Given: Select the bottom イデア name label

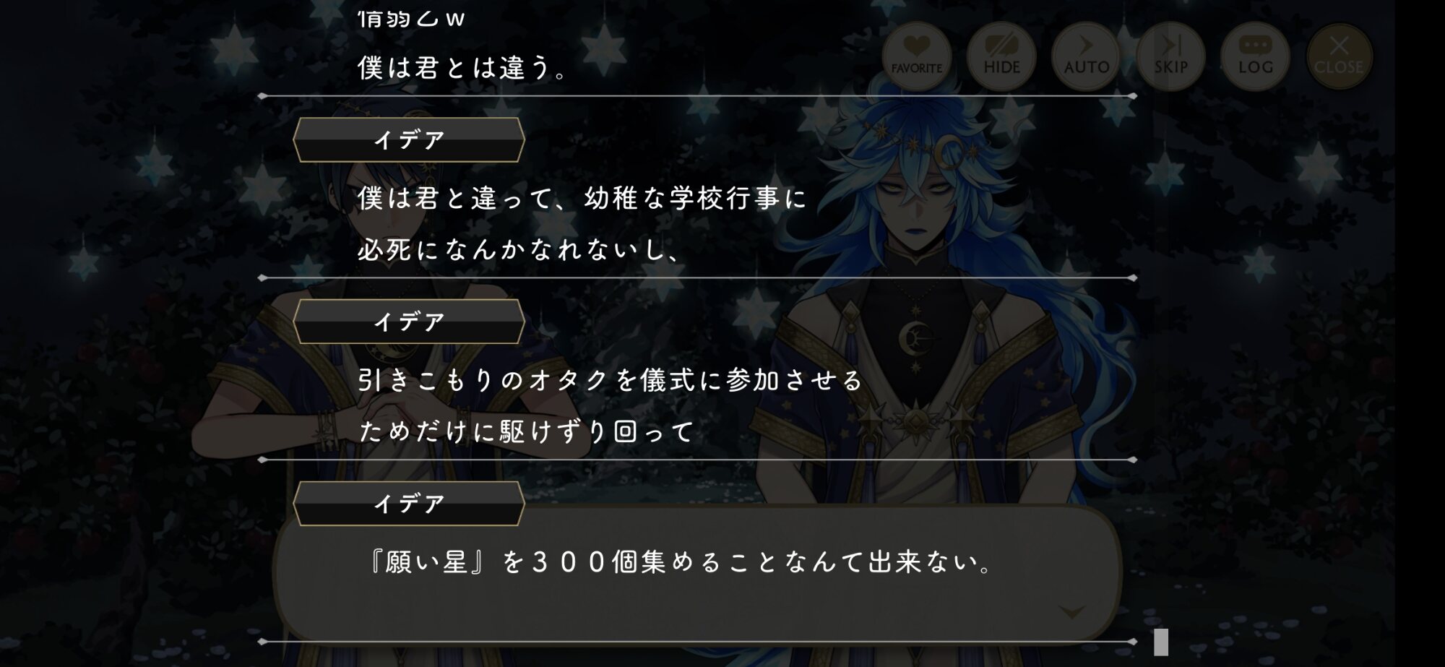Looking at the screenshot, I should coord(409,504).
